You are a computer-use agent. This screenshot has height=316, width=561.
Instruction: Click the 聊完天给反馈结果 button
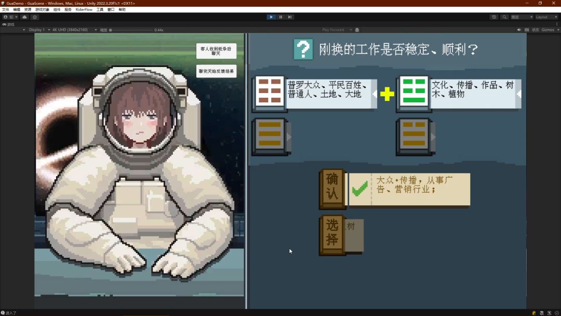click(x=216, y=71)
